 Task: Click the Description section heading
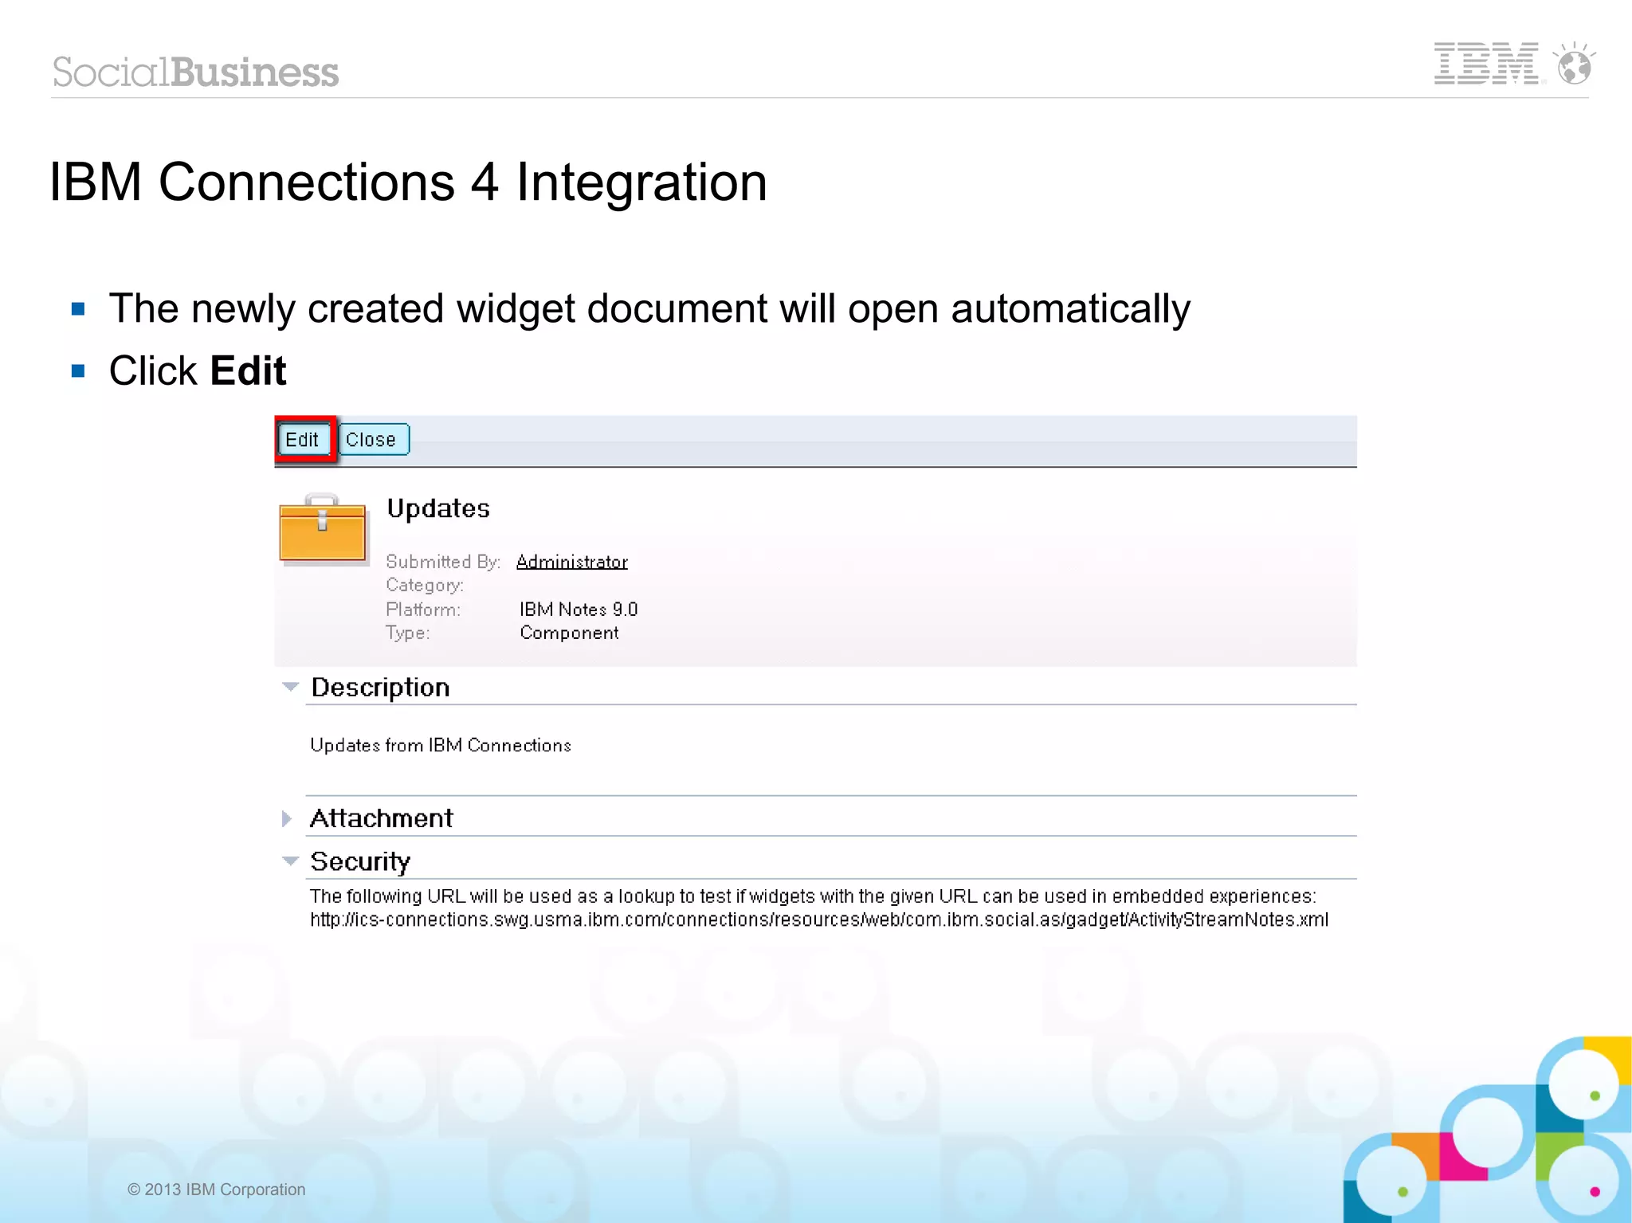[380, 688]
